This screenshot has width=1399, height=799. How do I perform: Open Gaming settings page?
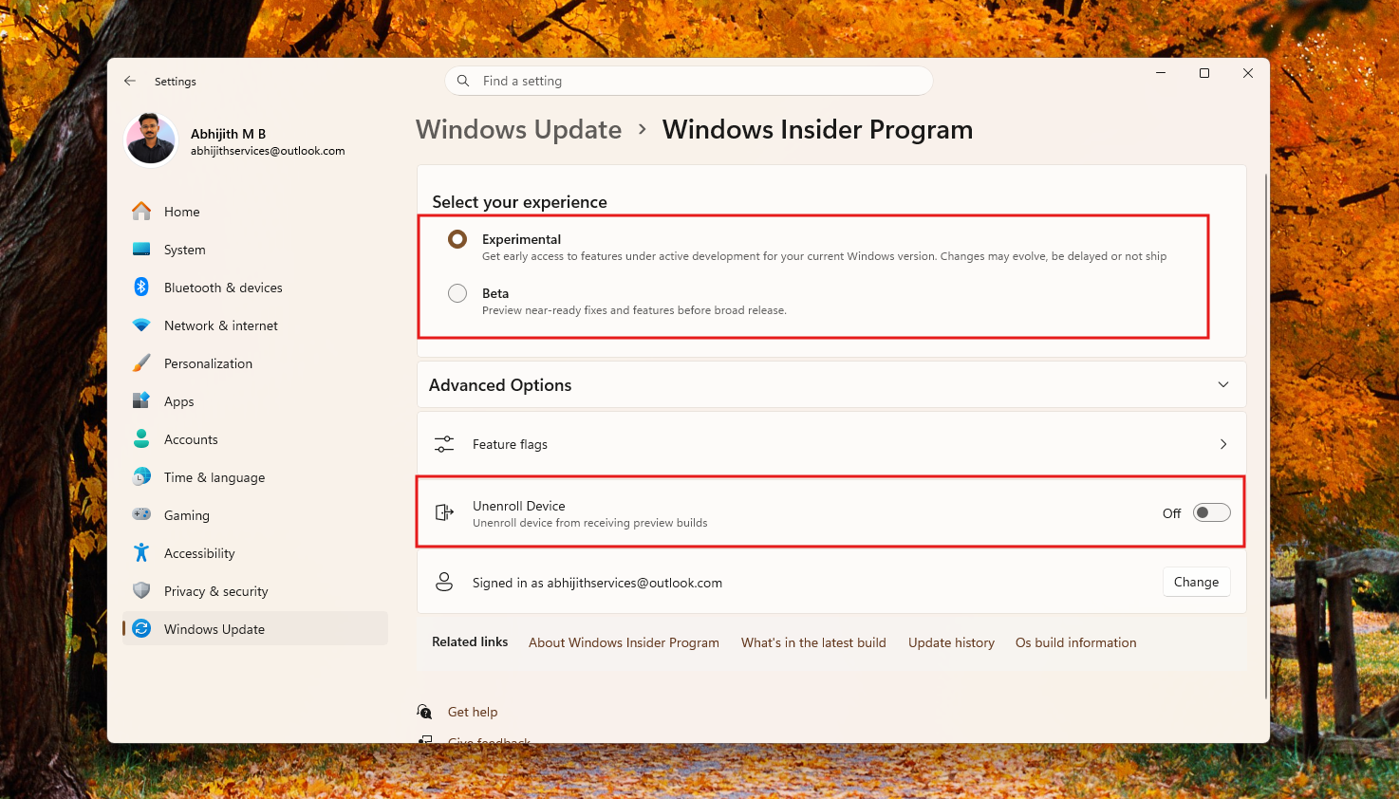(255, 514)
